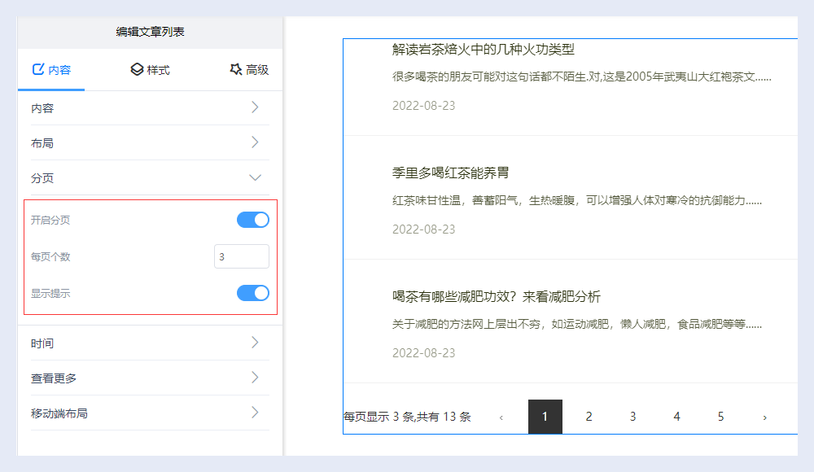Go to page 5

[720, 417]
